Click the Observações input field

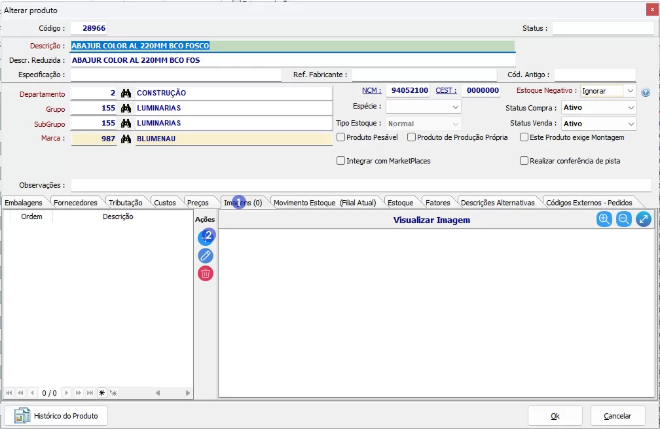pyautogui.click(x=361, y=186)
